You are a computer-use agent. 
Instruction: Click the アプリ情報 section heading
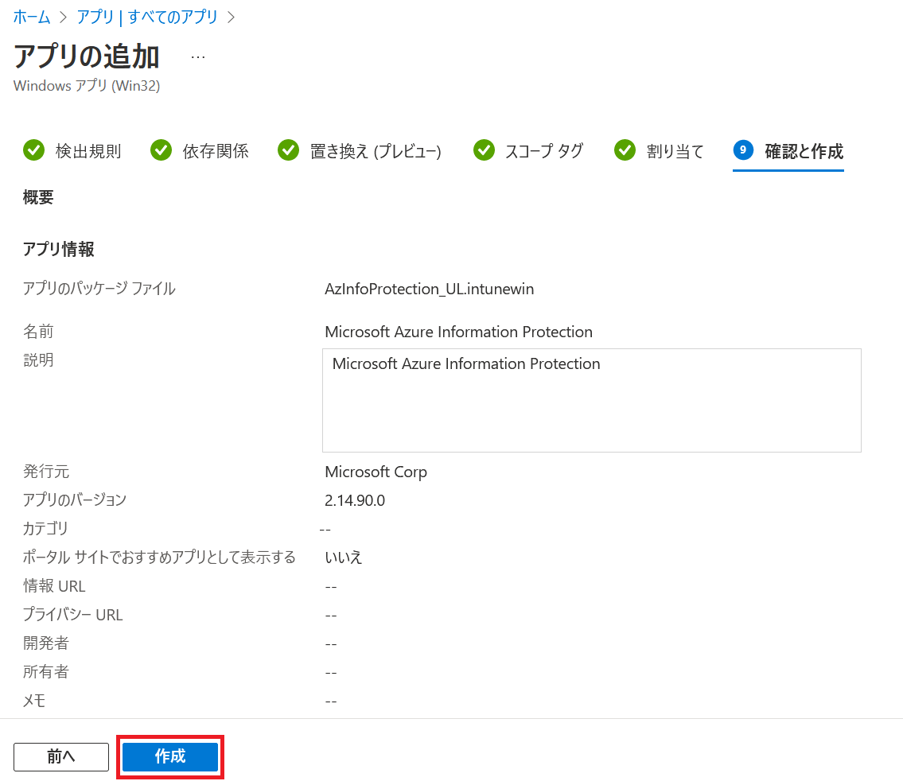[x=58, y=249]
